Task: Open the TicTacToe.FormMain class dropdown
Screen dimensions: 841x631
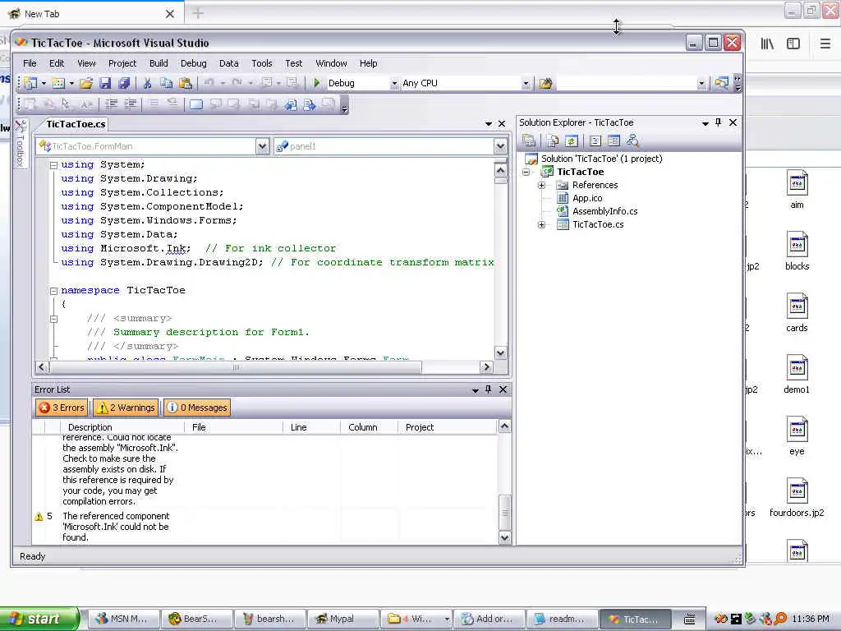Action: click(x=262, y=146)
